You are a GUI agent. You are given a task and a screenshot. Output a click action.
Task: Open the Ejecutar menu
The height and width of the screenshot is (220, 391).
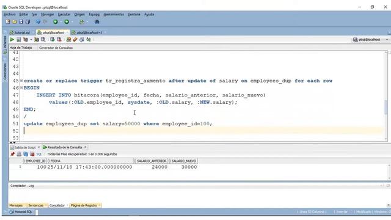[64, 15]
